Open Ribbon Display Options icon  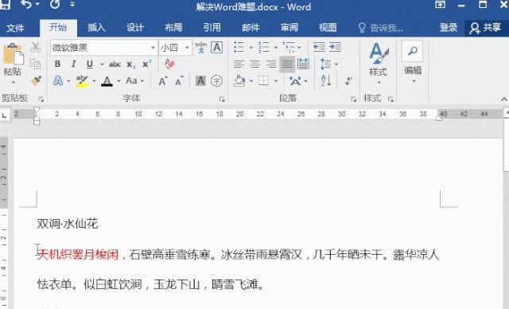[440, 5]
